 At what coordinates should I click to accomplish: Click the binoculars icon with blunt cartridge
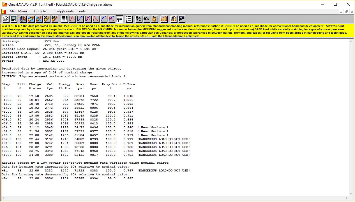[47, 19]
